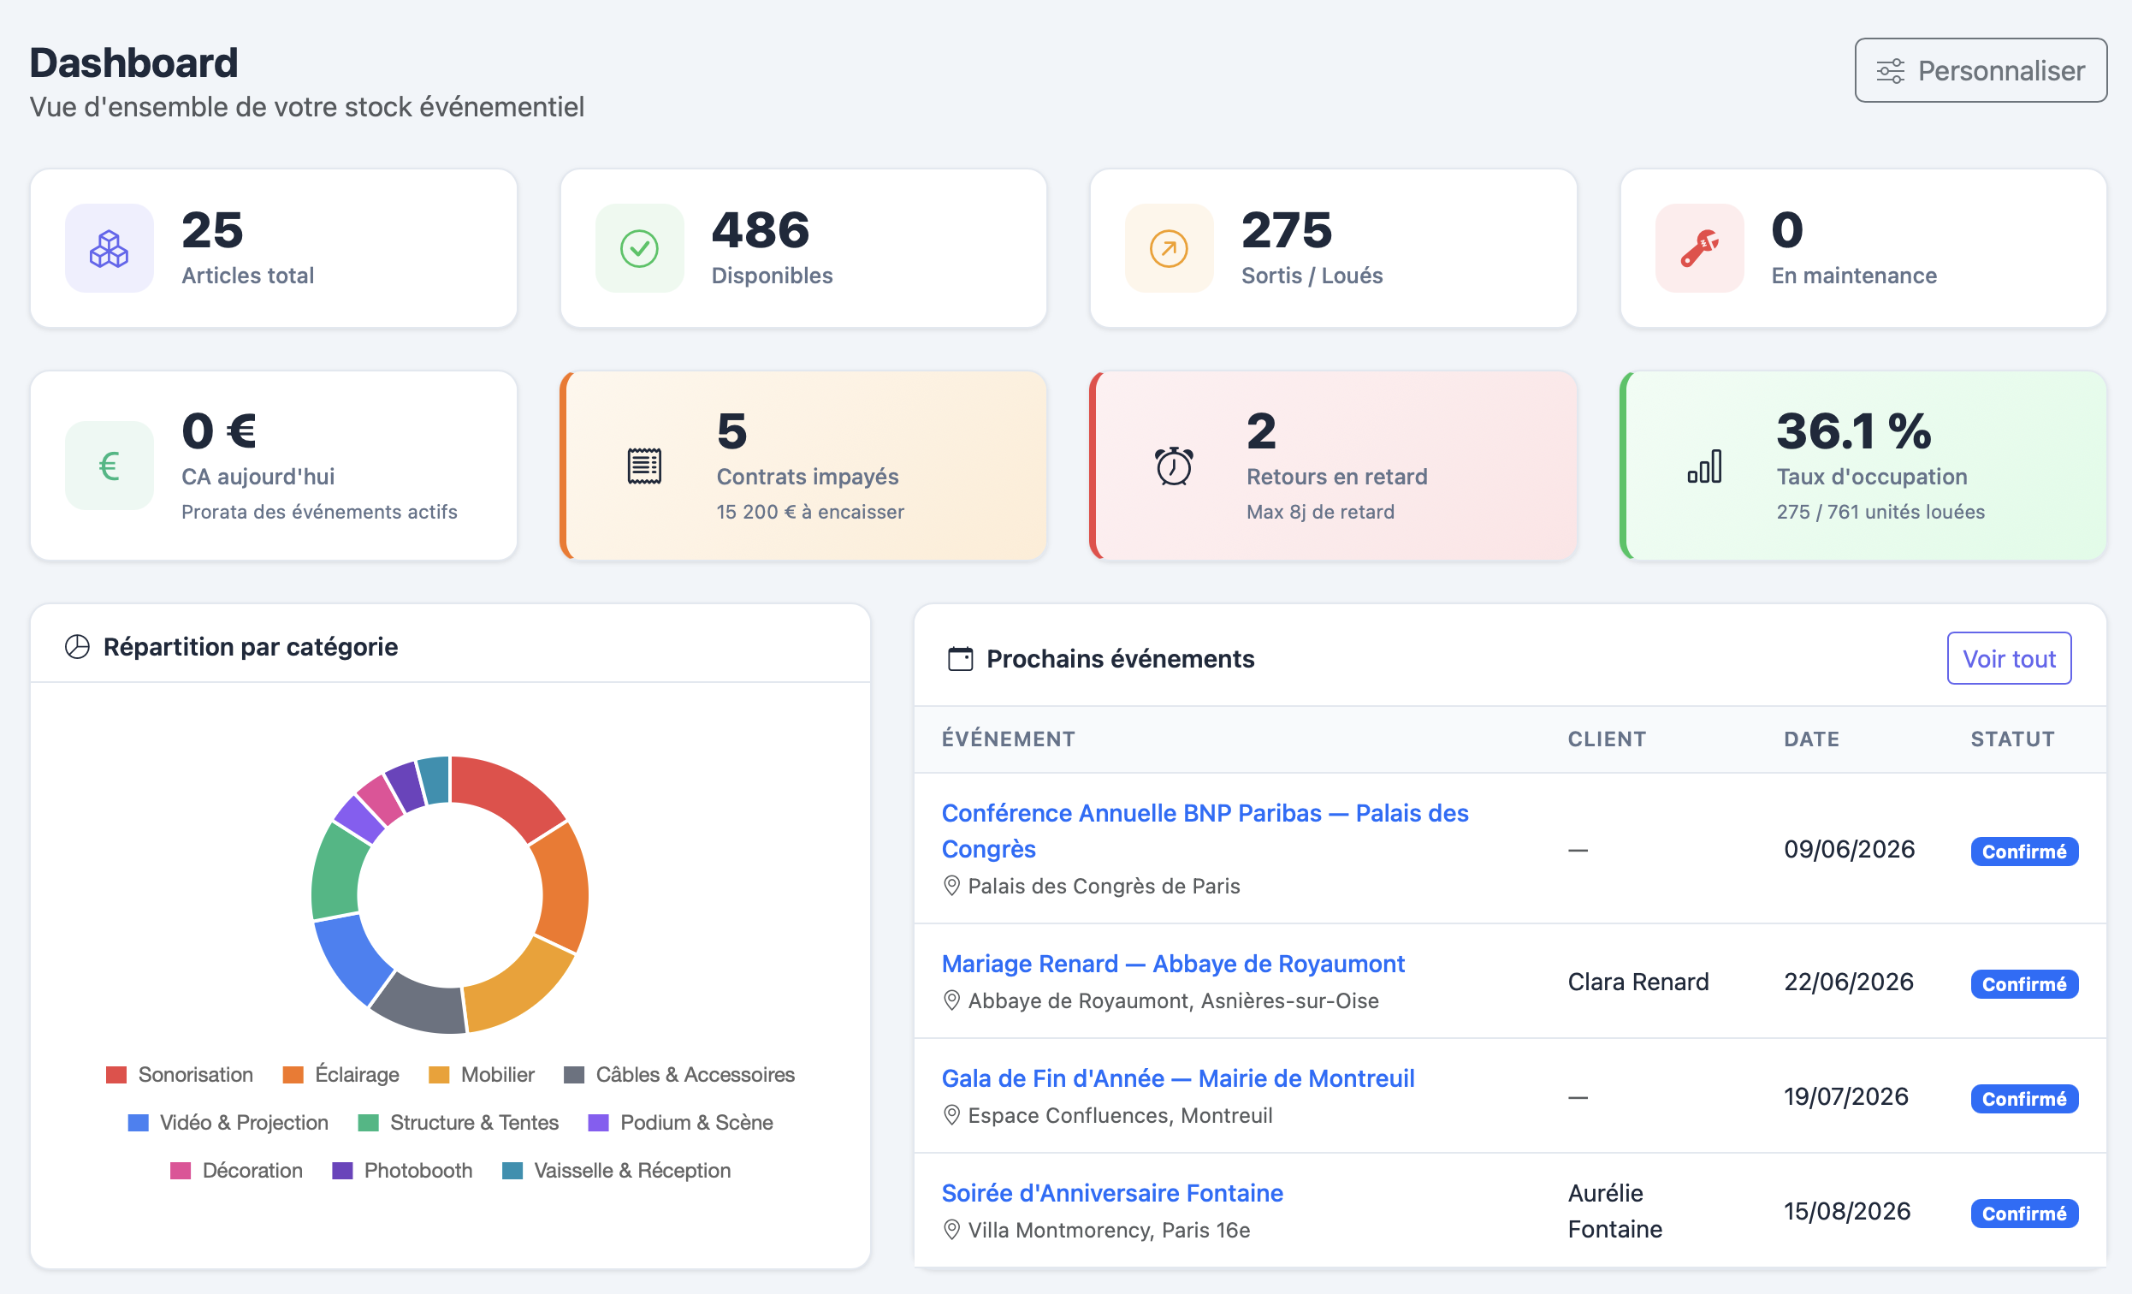Click the Confirmé badge for Soirée d'Anniversaire Fontaine
Viewport: 2132px width, 1294px height.
tap(2024, 1213)
